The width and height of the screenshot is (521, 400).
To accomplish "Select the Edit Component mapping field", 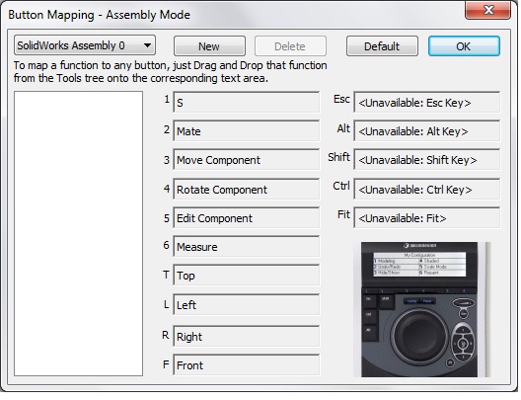I will tap(247, 218).
